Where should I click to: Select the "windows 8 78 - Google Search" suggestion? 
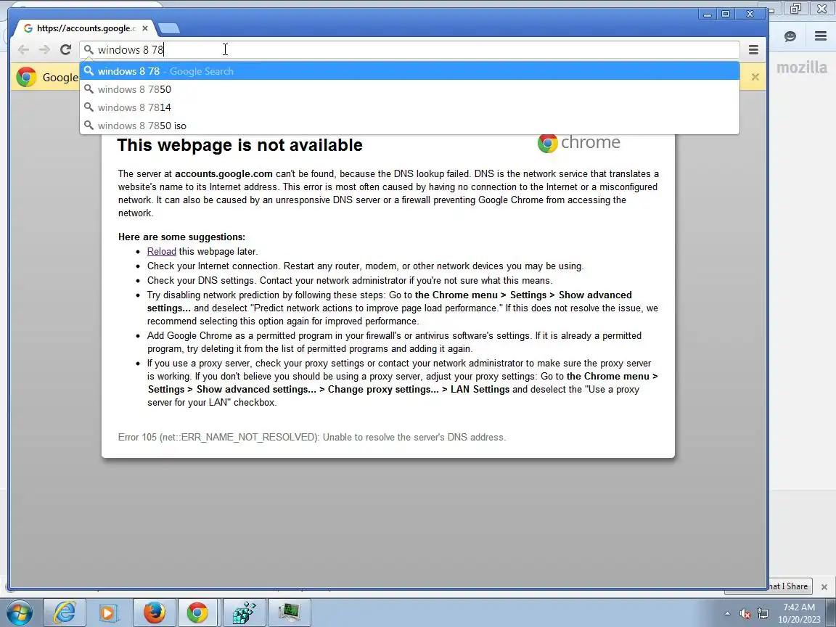(x=409, y=71)
